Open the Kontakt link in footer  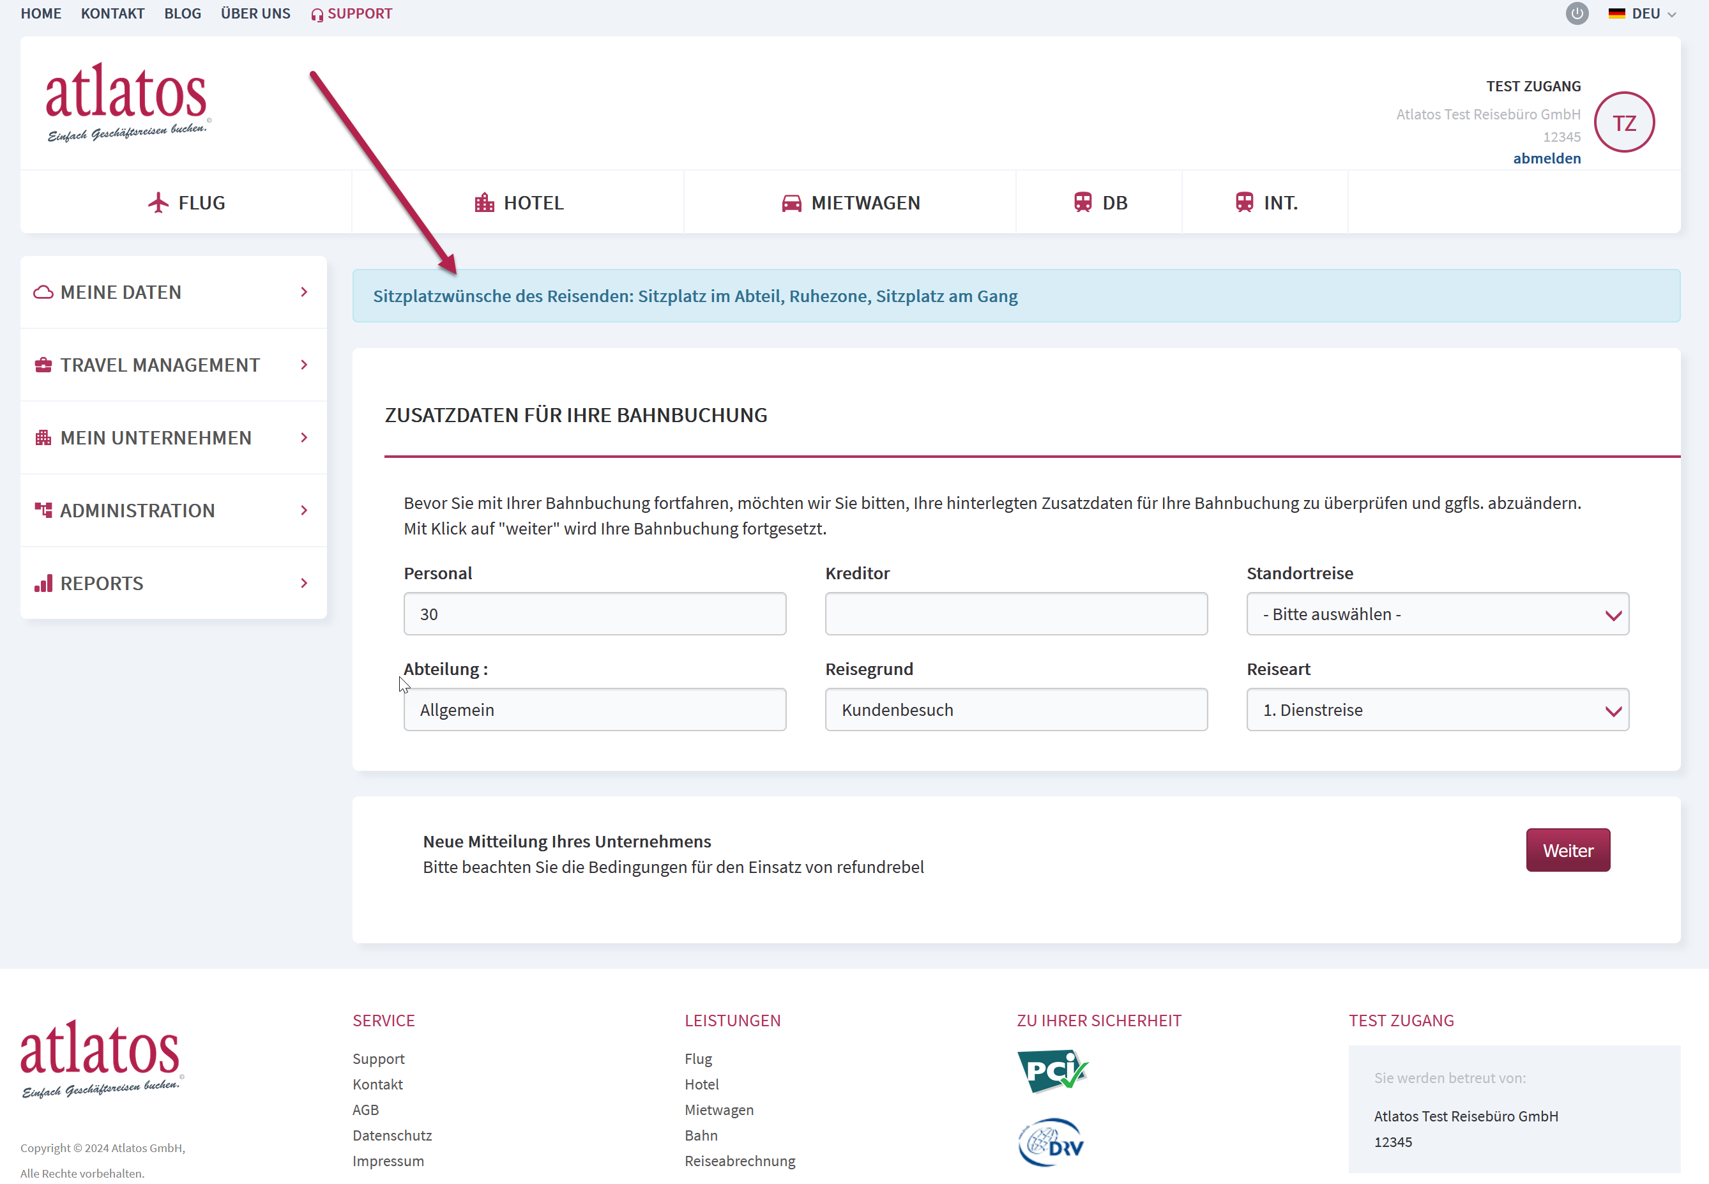tap(377, 1084)
